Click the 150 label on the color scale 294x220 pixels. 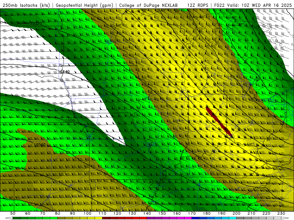(162, 213)
